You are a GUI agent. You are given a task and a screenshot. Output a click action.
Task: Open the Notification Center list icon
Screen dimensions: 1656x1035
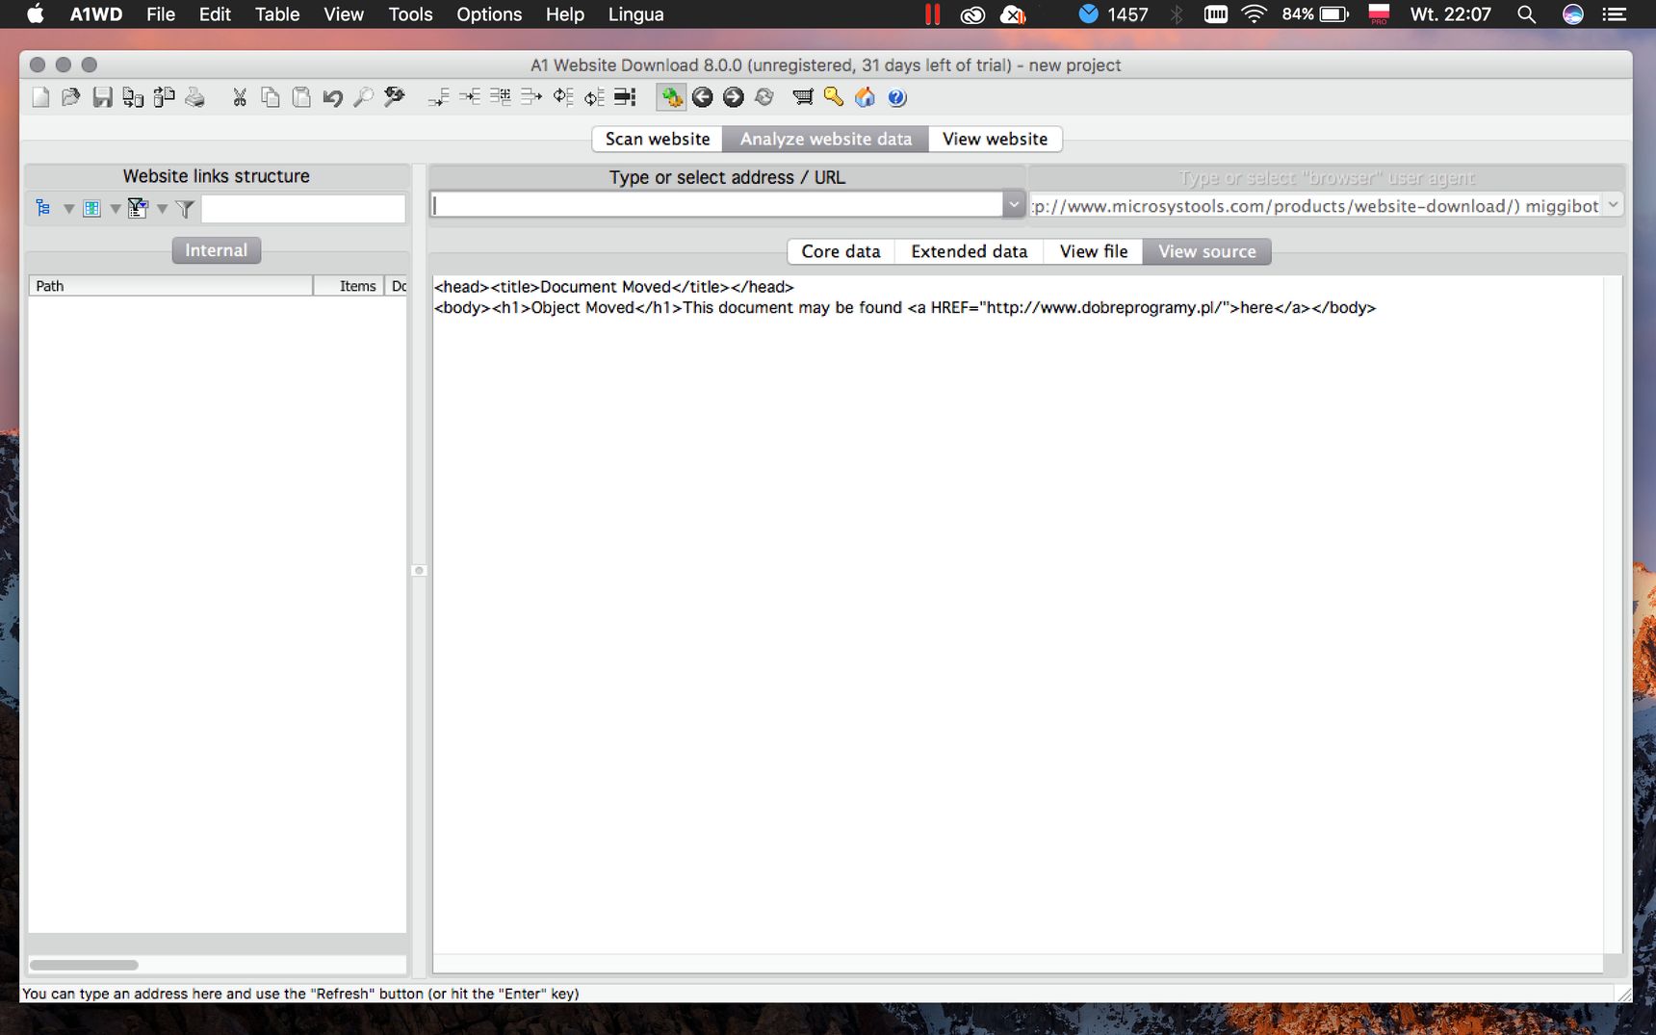[1614, 14]
